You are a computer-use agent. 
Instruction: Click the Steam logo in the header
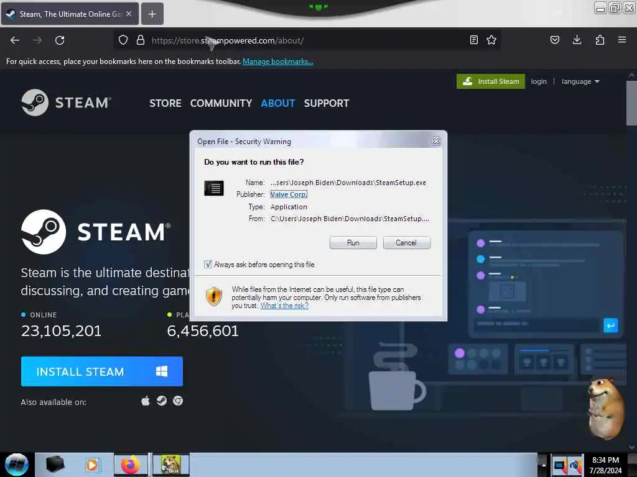66,102
